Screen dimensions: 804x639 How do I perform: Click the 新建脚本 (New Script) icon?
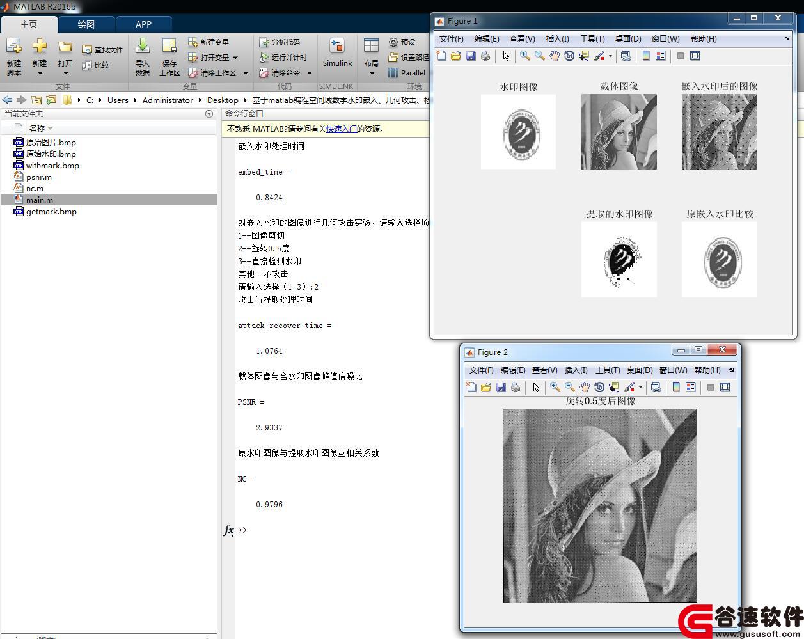(13, 46)
